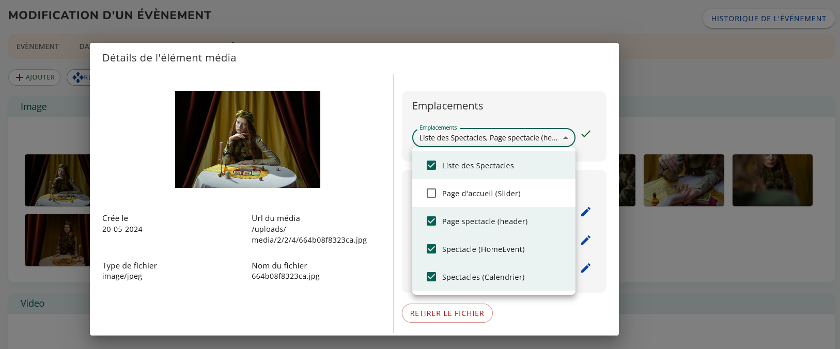Uncheck the Liste des Spectacles option
Viewport: 840px width, 349px height.
click(x=431, y=166)
